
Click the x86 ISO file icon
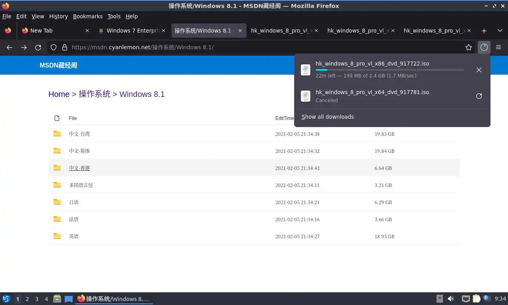[306, 70]
